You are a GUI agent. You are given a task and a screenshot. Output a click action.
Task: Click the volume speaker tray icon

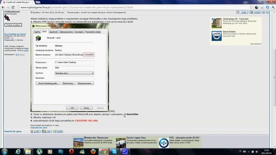(x=257, y=152)
